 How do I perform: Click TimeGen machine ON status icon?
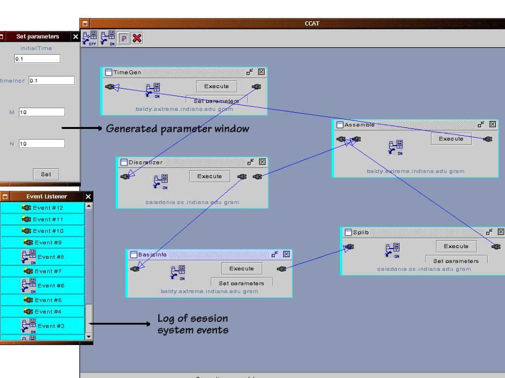coord(153,91)
